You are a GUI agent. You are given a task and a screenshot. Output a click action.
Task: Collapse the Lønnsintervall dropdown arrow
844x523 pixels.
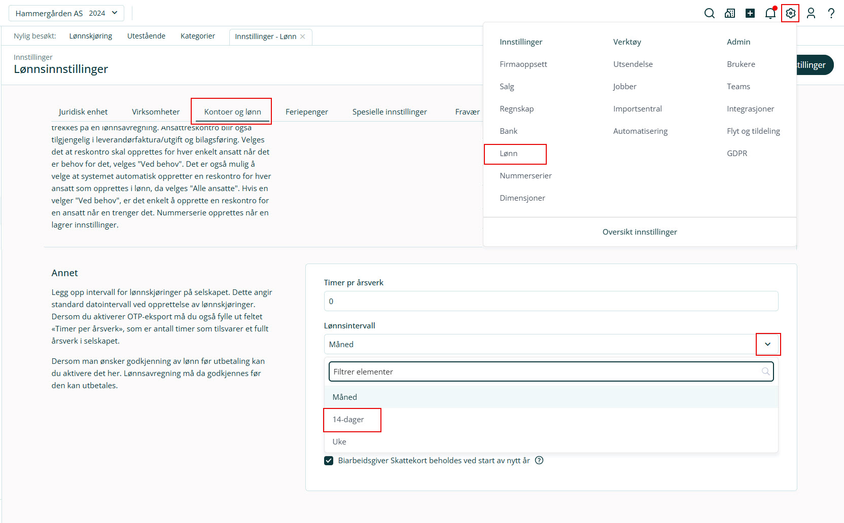(768, 344)
